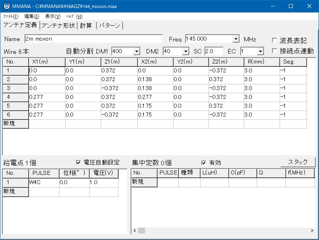
Task: Open the DM1 dropdown arrow
Action: (x=136, y=51)
